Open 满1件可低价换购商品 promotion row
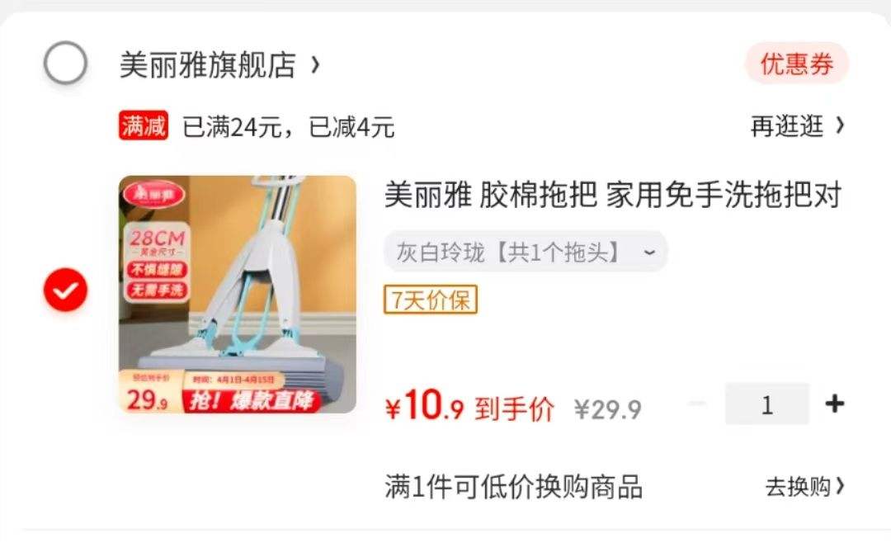891x543 pixels. (x=615, y=487)
